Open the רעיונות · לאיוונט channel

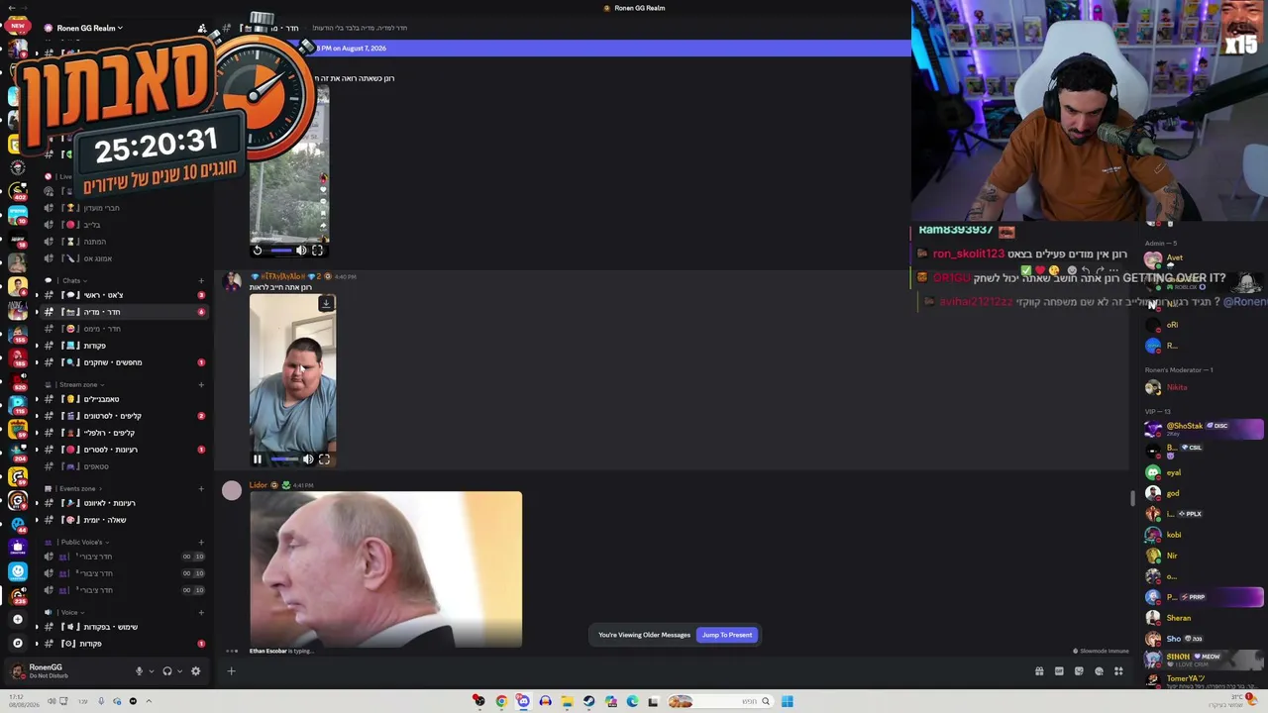tap(124, 503)
